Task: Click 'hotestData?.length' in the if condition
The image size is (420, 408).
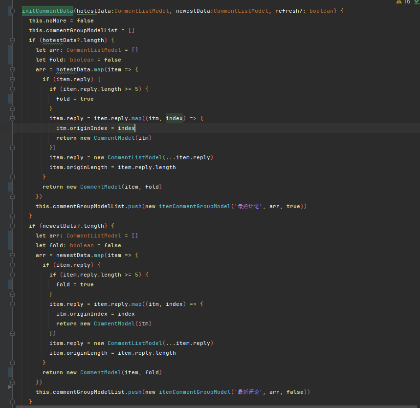Action: click(x=73, y=40)
